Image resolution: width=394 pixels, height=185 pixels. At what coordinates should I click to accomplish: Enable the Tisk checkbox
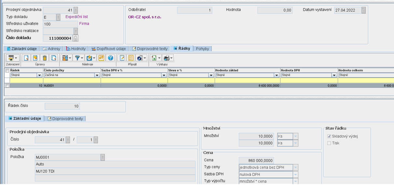329,143
